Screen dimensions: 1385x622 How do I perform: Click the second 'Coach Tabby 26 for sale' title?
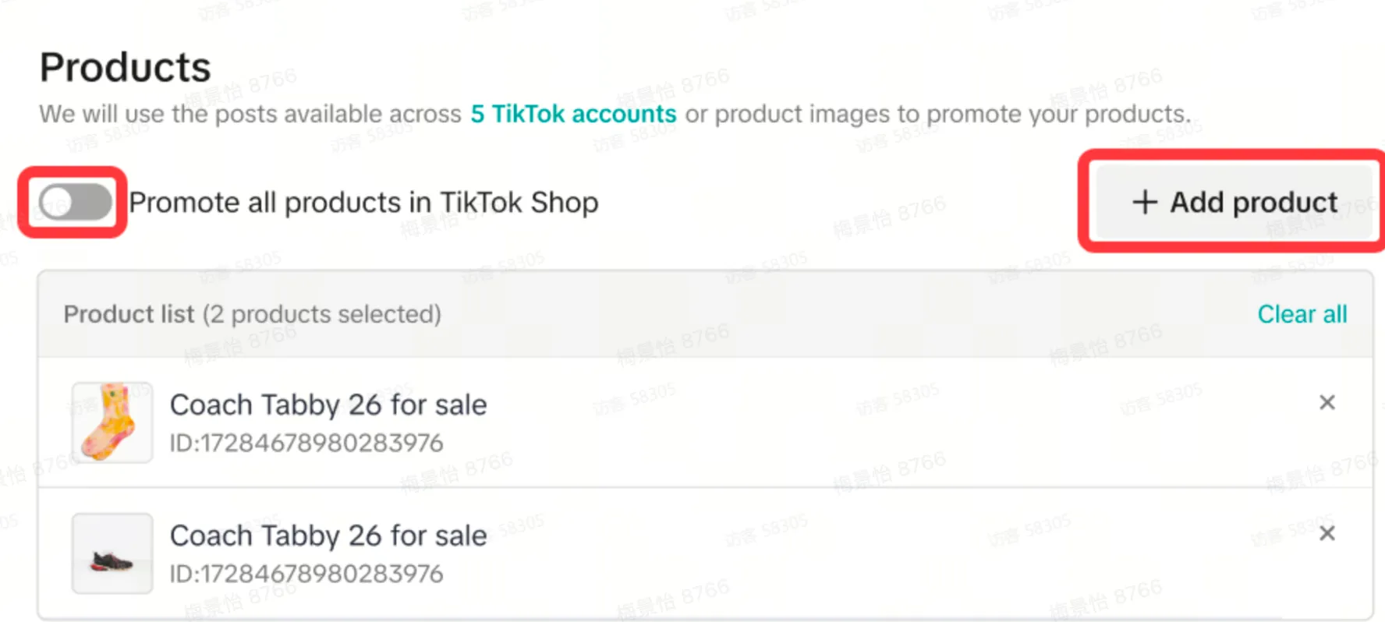click(x=328, y=535)
